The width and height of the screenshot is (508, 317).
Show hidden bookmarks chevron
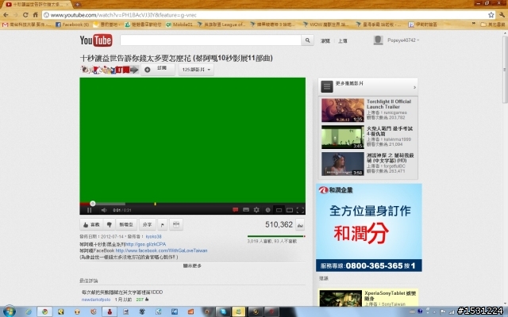click(474, 25)
